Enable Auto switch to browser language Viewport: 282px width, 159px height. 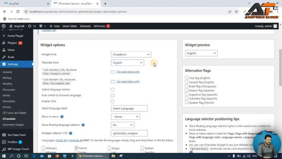pos(112,95)
